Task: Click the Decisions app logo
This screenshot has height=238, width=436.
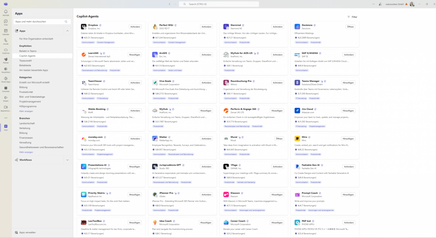Action: click(297, 27)
